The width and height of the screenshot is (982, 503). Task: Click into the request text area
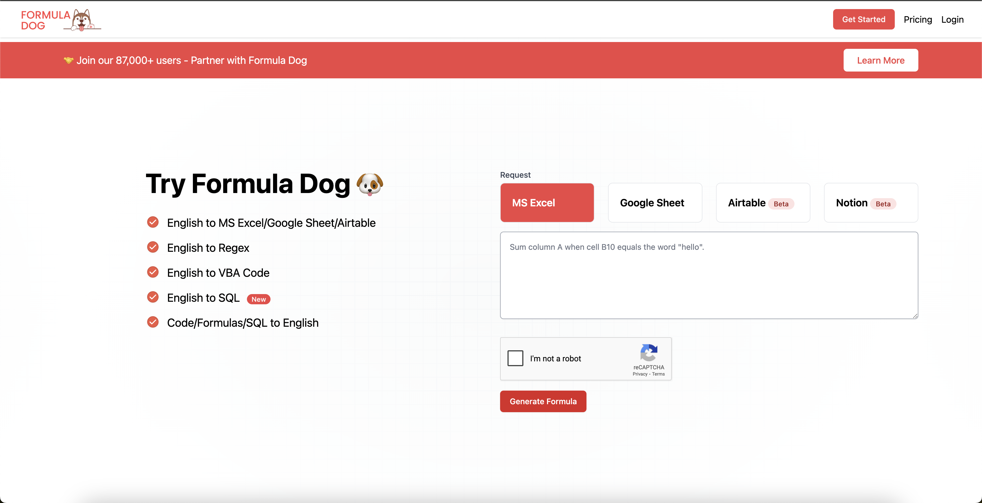pos(709,275)
